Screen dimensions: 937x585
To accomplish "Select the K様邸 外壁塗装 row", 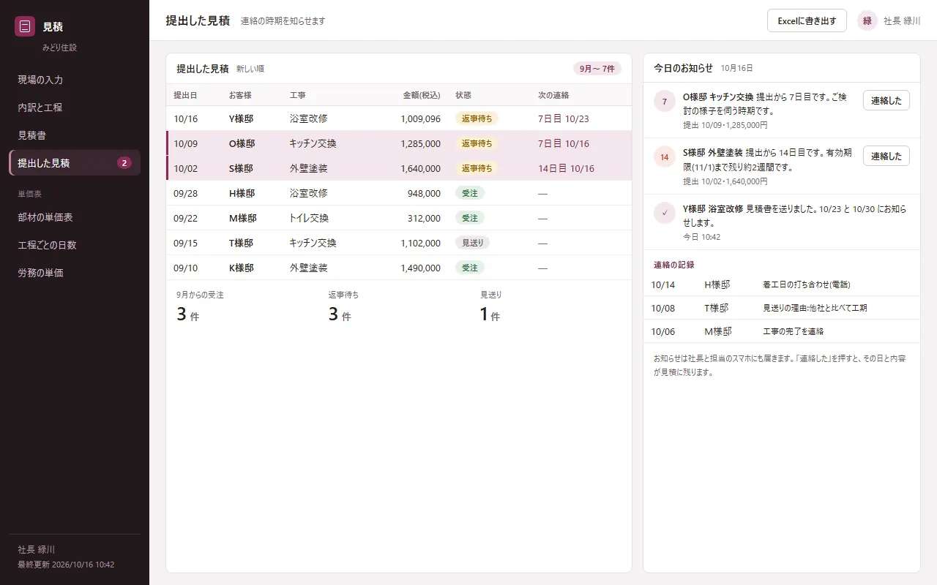I will [x=399, y=268].
